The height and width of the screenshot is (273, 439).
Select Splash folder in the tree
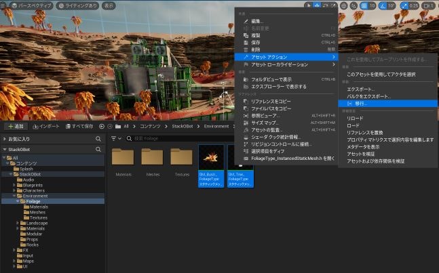(x=26, y=169)
